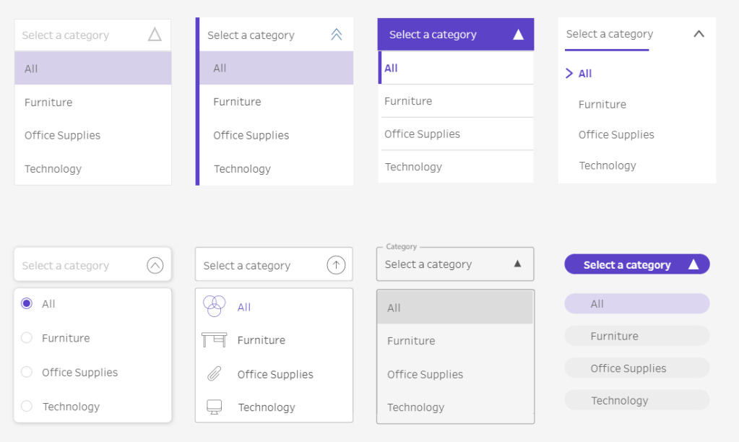The width and height of the screenshot is (739, 442).
Task: Click the monitor icon beside Technology
Action: pos(215,407)
